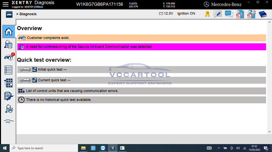Screen dimensions: 272x152
Task: Open the XENTRY hamburger menu
Action: pyautogui.click(x=5, y=4)
